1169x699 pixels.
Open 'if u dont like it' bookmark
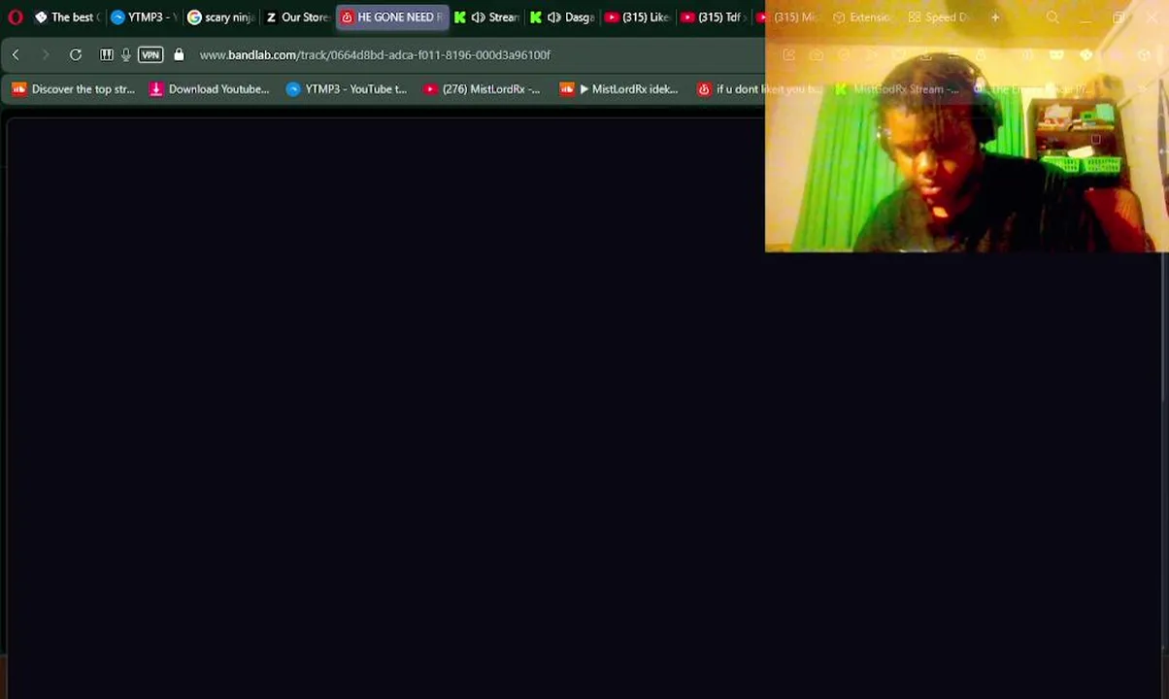click(x=759, y=89)
